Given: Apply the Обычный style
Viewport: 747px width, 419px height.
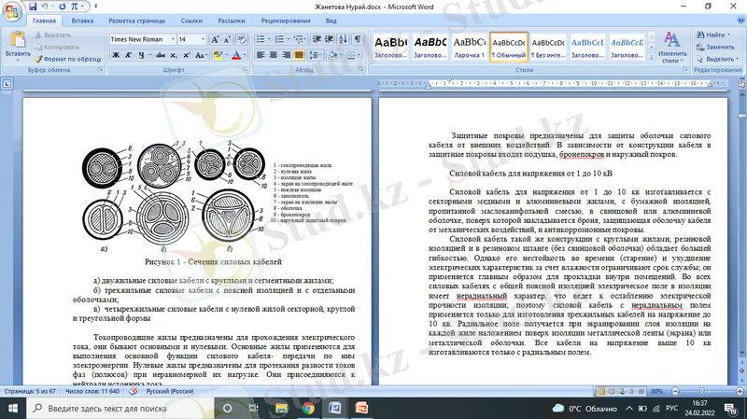Looking at the screenshot, I should click(509, 47).
